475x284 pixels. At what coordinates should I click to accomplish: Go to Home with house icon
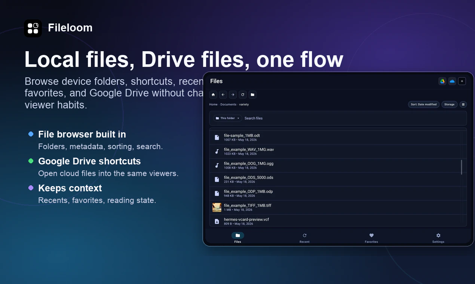213,95
